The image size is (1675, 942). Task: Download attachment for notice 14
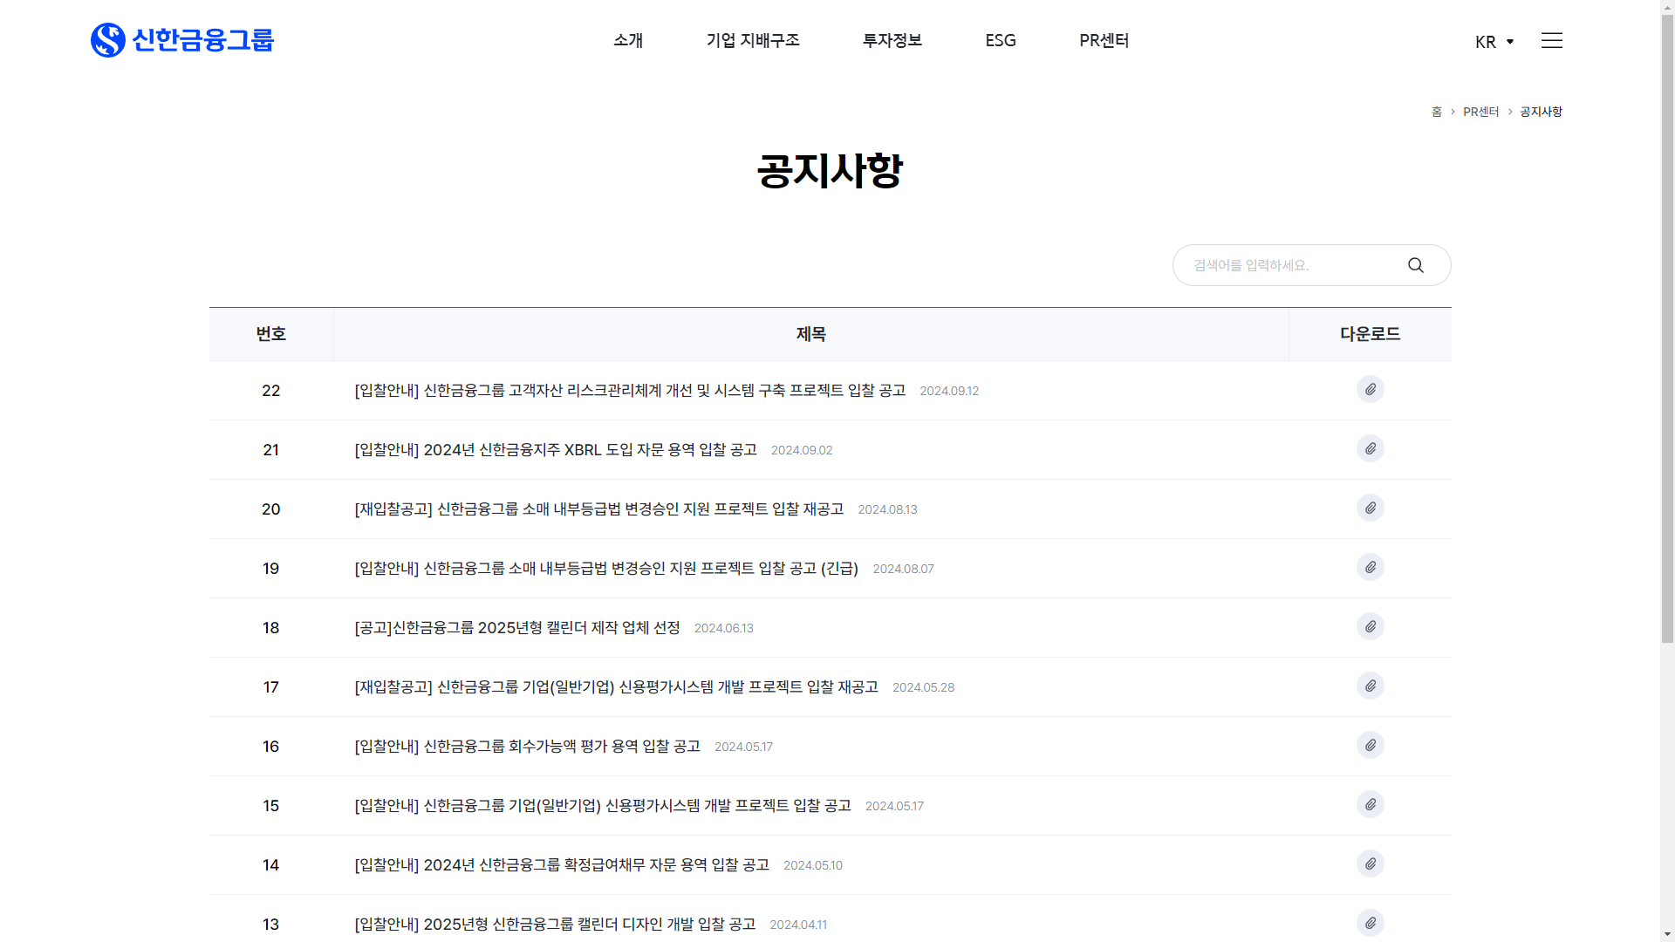1371,864
